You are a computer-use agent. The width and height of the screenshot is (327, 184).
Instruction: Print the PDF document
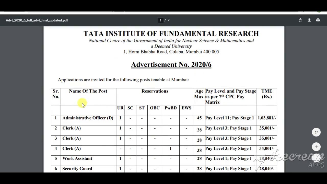pos(318,20)
